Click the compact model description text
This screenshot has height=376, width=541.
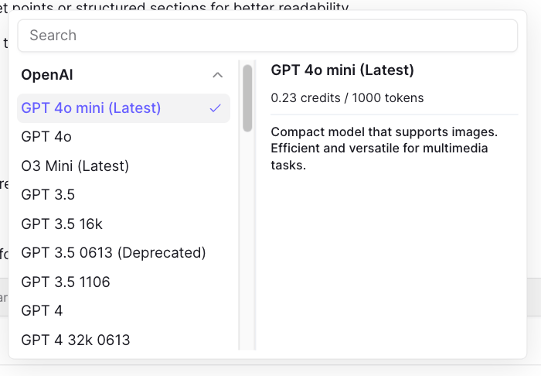point(384,149)
